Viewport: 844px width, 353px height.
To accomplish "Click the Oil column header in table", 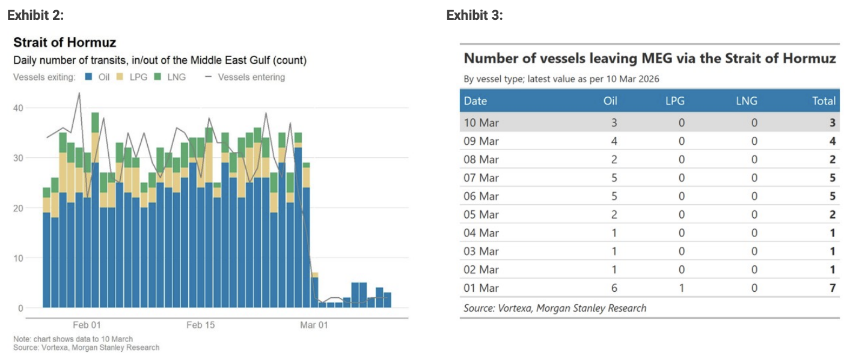I will (x=610, y=101).
